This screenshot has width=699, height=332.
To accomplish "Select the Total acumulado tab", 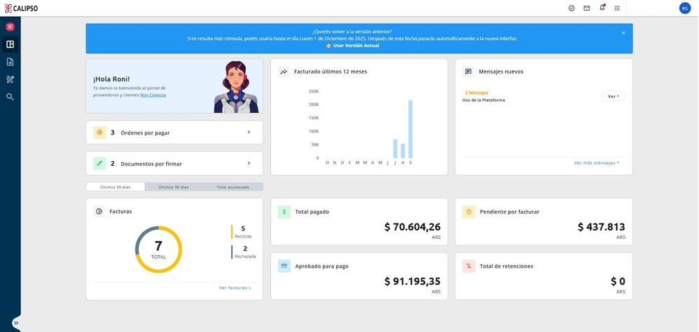I will pos(233,187).
